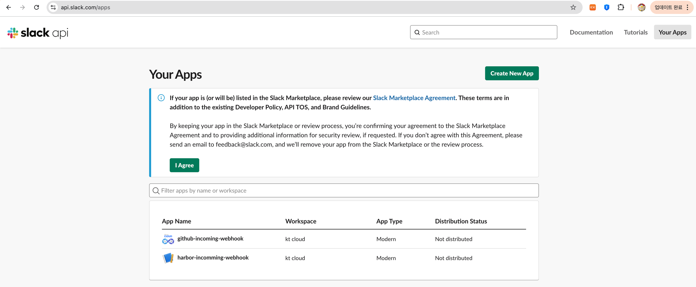Image resolution: width=696 pixels, height=287 pixels.
Task: Click Not distributed in github-incoming-webhook row
Action: point(453,239)
